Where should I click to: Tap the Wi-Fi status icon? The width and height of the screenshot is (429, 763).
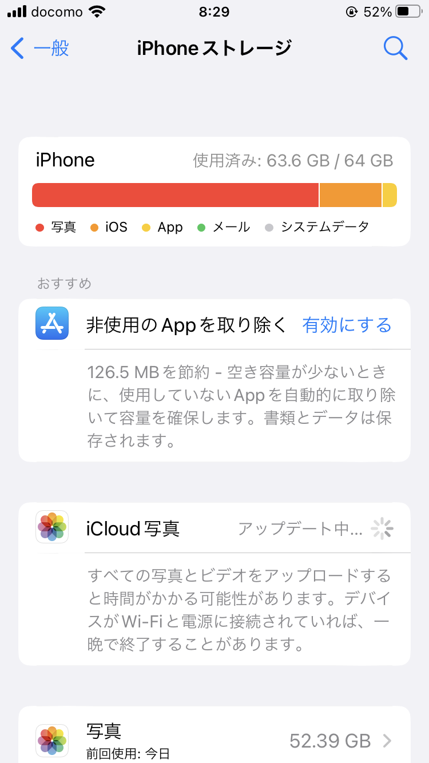coord(98,11)
